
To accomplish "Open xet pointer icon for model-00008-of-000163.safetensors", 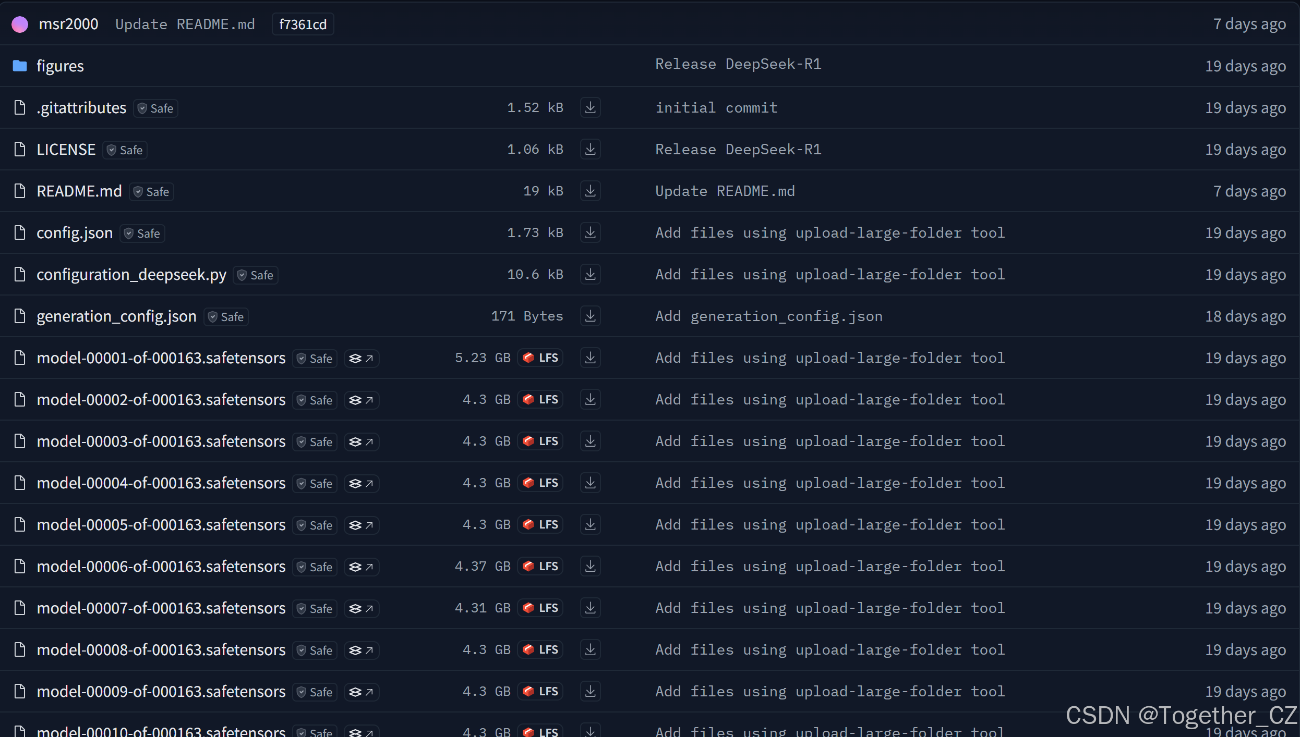I will tap(361, 650).
